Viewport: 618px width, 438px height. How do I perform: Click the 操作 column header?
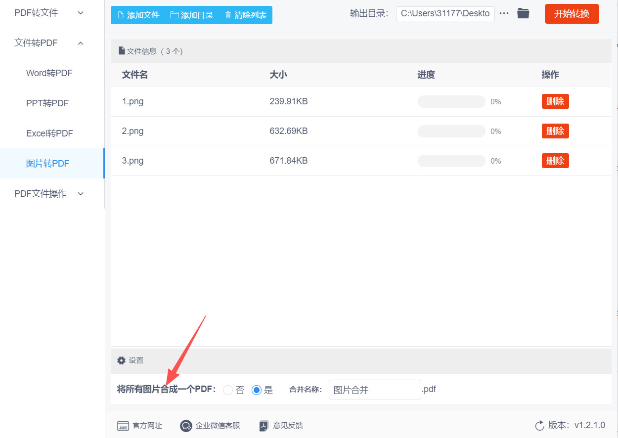550,75
